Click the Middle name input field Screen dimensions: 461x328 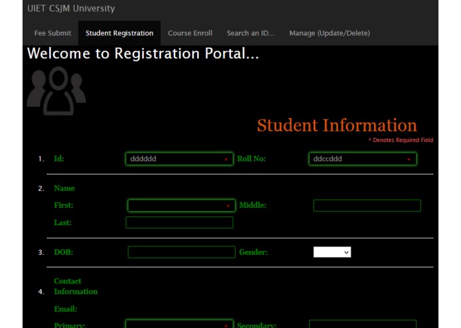367,205
